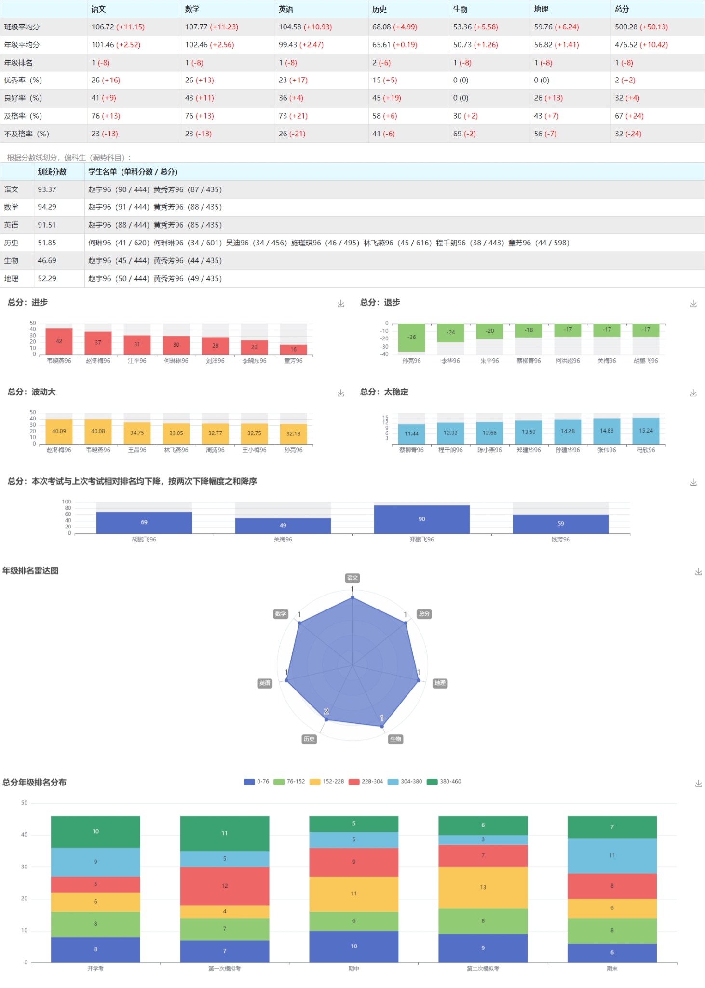This screenshot has width=705, height=988.
Task: Toggle the 380-460 legend series
Action: [444, 782]
